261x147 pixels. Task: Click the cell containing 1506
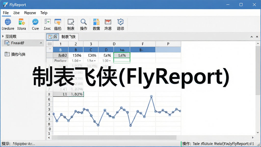point(76,55)
